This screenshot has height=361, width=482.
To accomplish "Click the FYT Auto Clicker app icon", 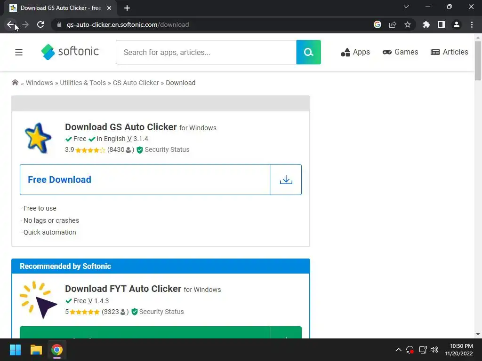I will tap(39, 300).
